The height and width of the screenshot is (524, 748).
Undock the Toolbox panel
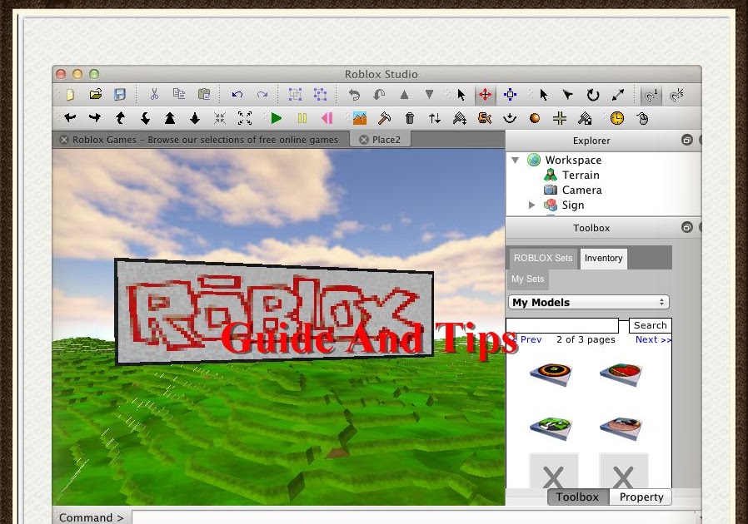click(687, 227)
